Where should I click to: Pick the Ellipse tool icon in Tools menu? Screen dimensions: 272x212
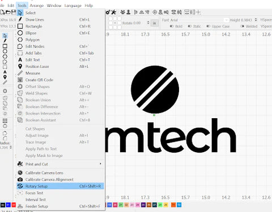(20, 33)
